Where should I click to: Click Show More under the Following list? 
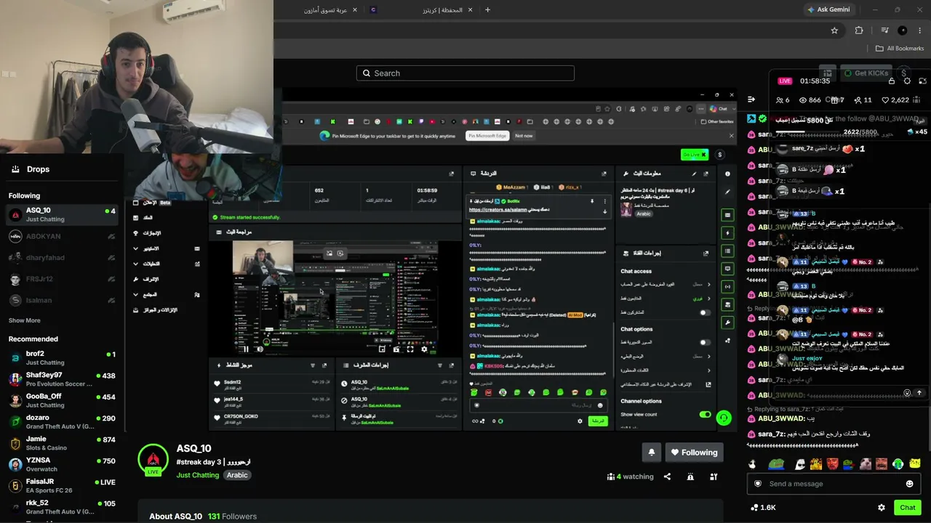pos(25,320)
